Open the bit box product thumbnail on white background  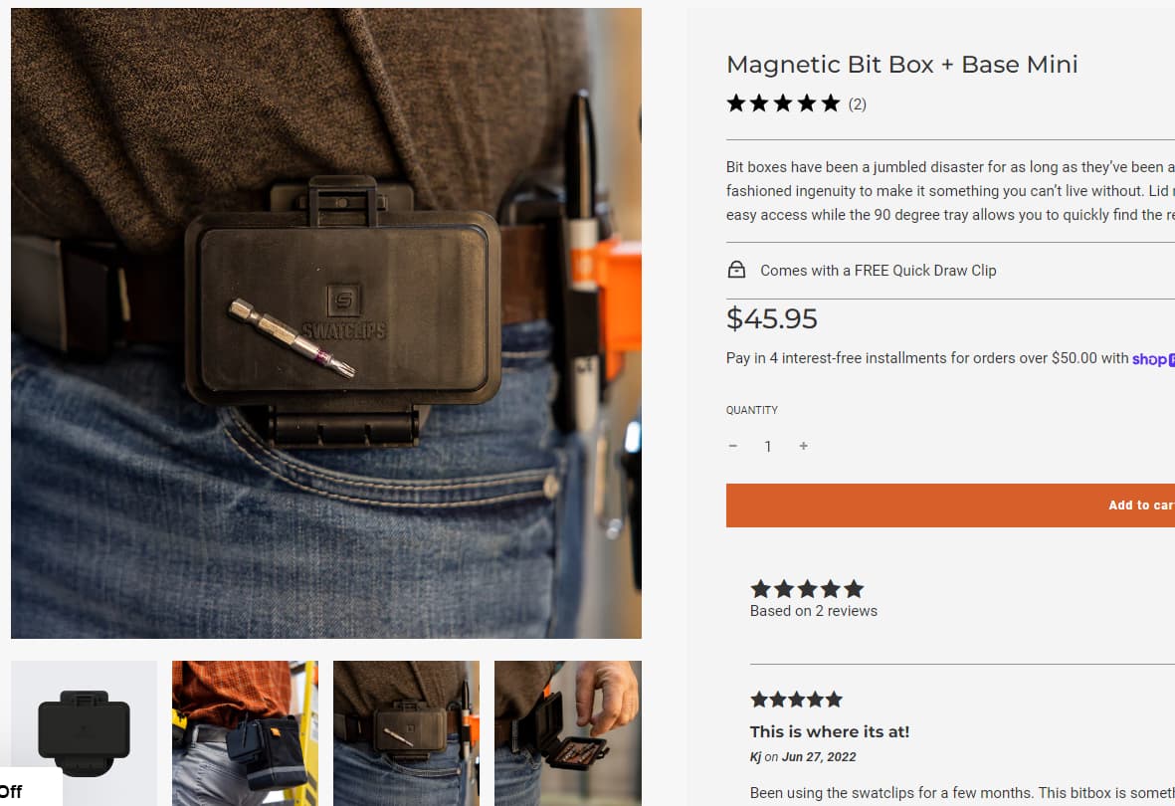(x=84, y=732)
